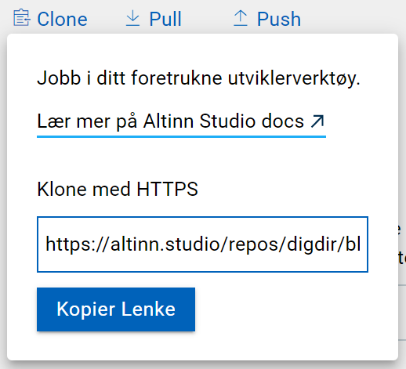Screen dimensions: 406x369
Task: Click the Jobb i ditt foretrukne utviklerverktøy text
Action: (198, 78)
